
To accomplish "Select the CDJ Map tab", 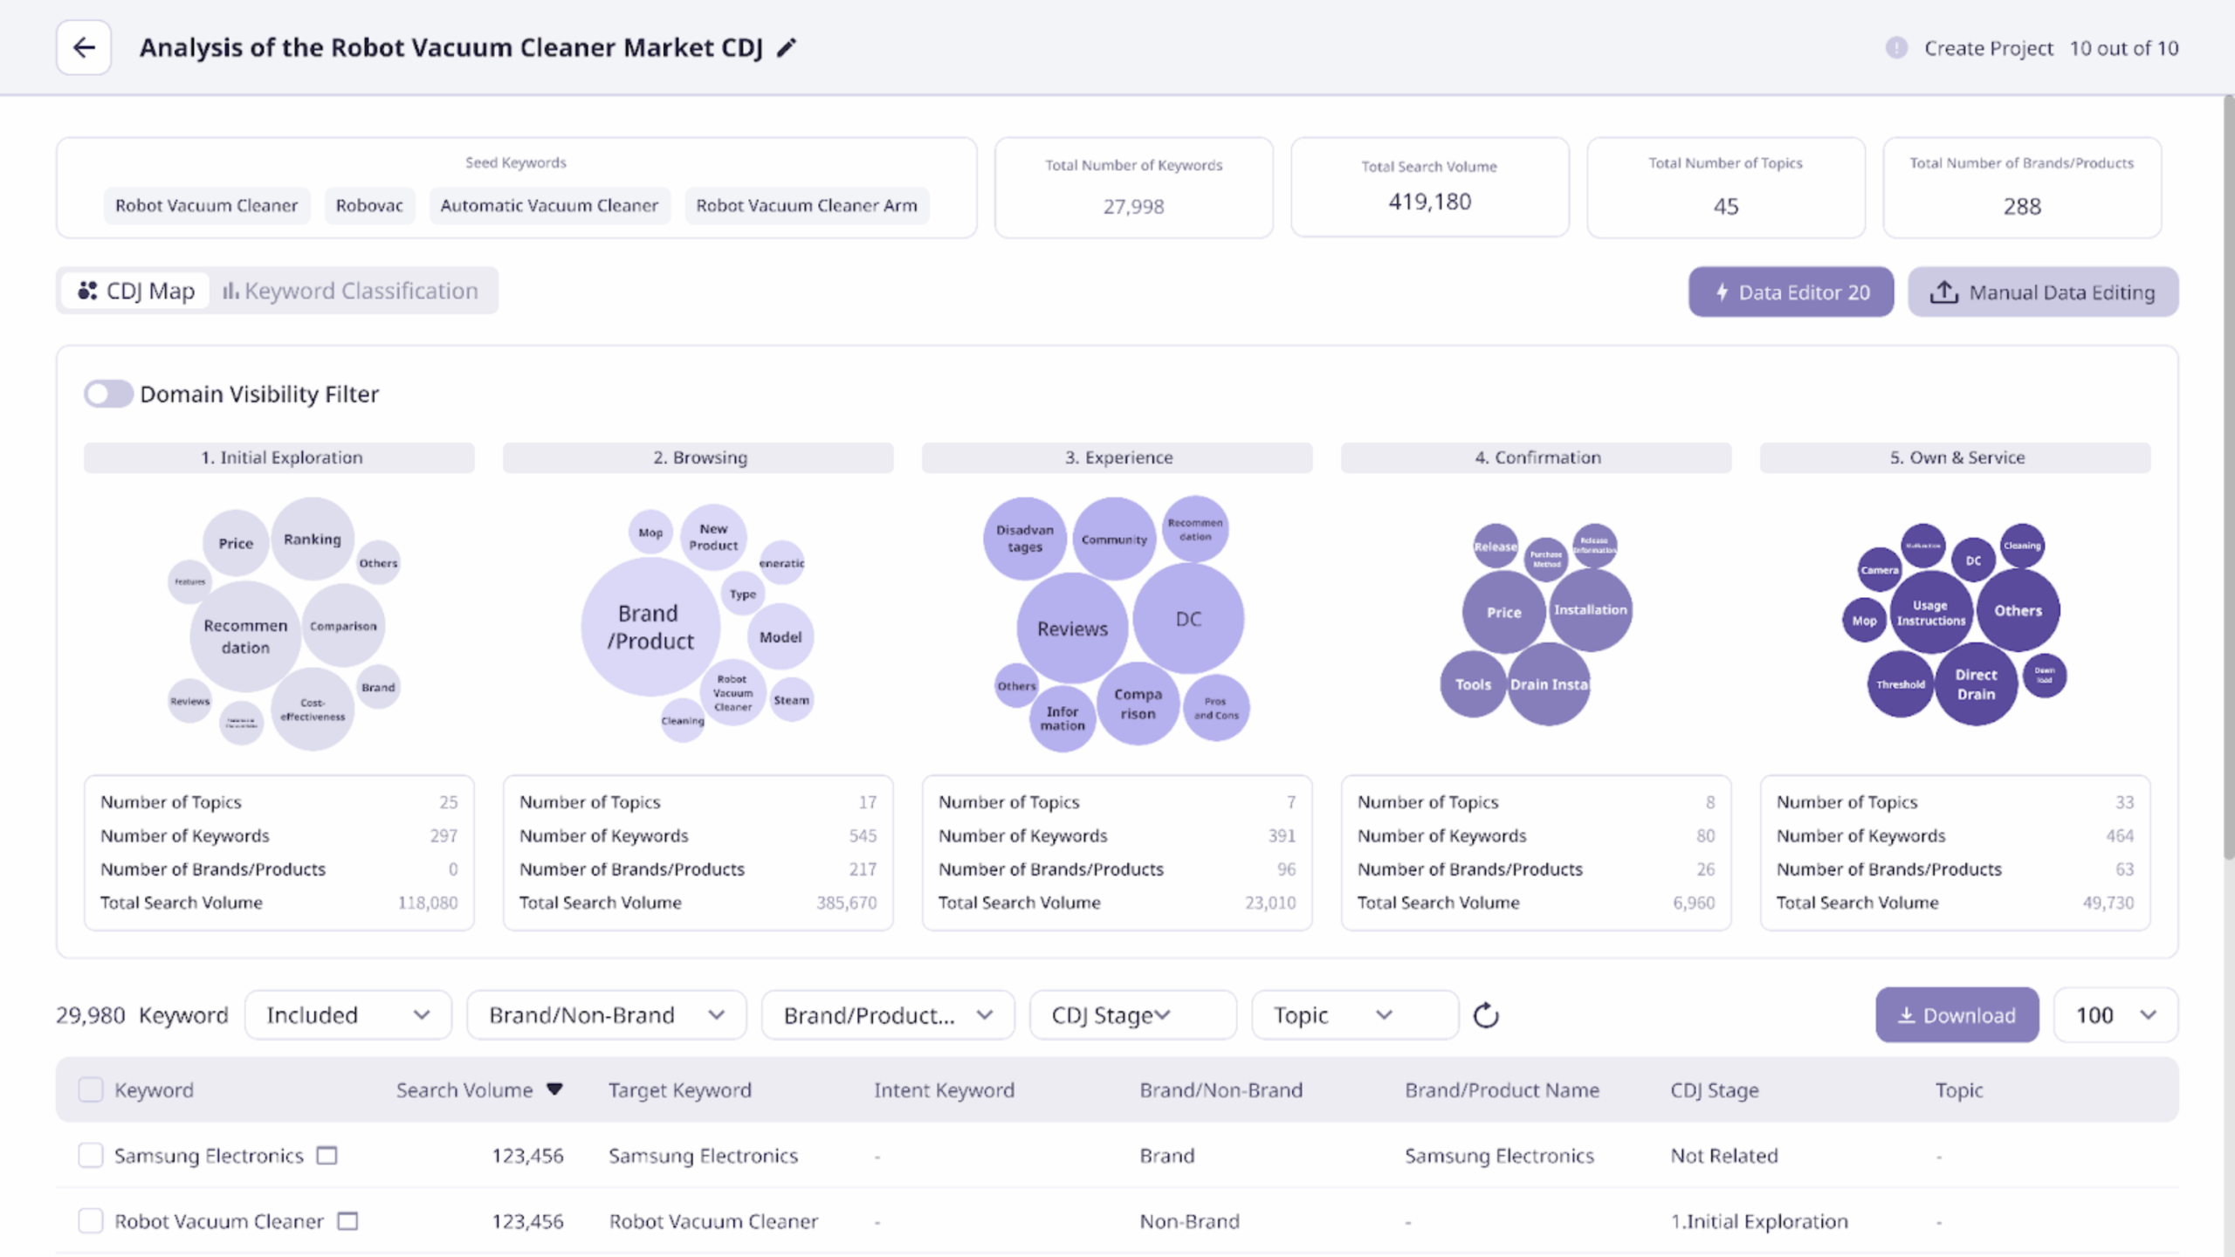I will (x=136, y=291).
